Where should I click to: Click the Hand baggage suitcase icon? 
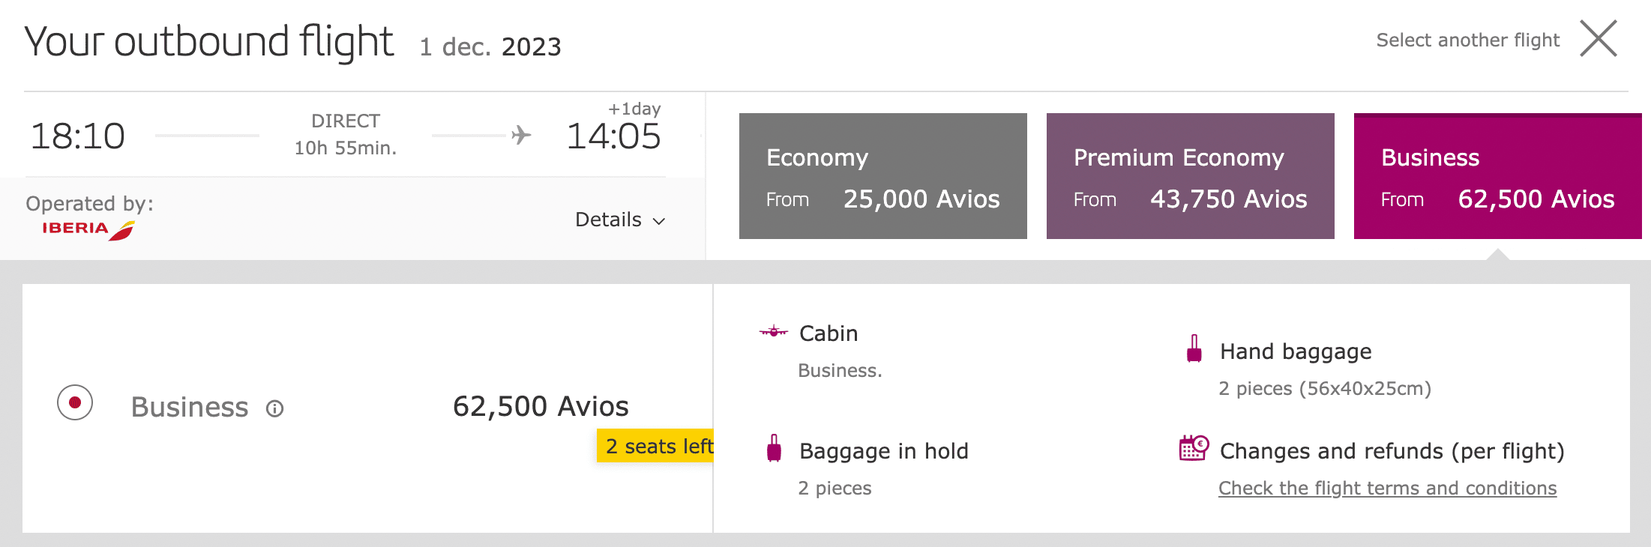(1194, 349)
